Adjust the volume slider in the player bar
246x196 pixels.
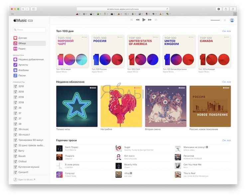216,20
